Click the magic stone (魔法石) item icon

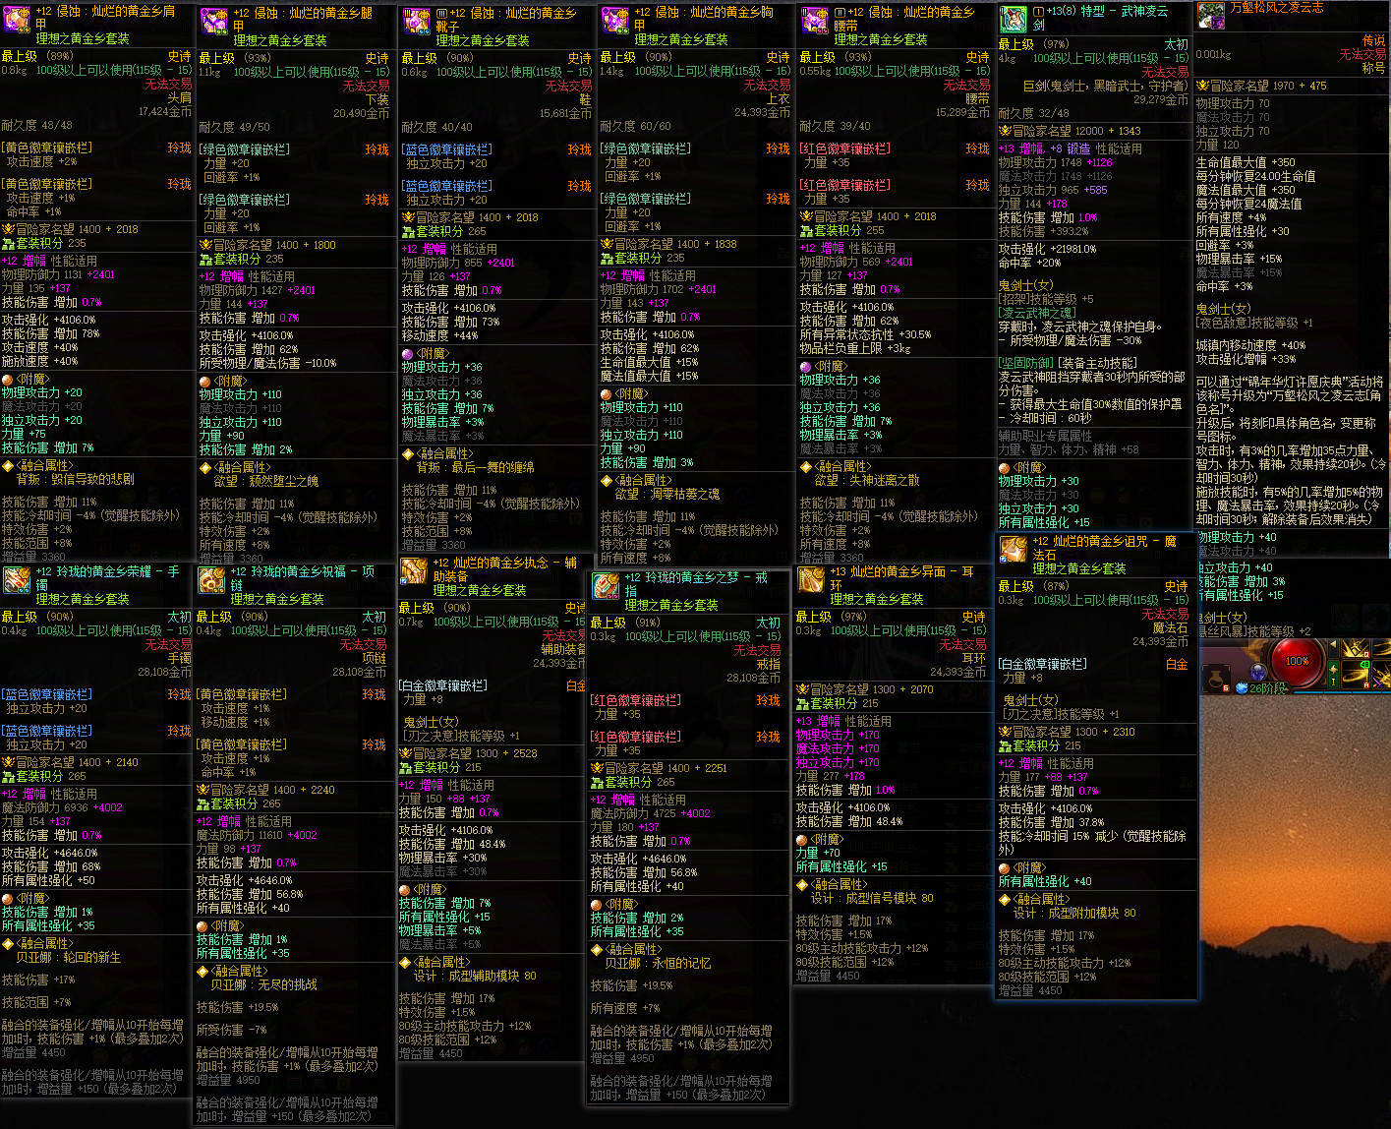click(1014, 551)
